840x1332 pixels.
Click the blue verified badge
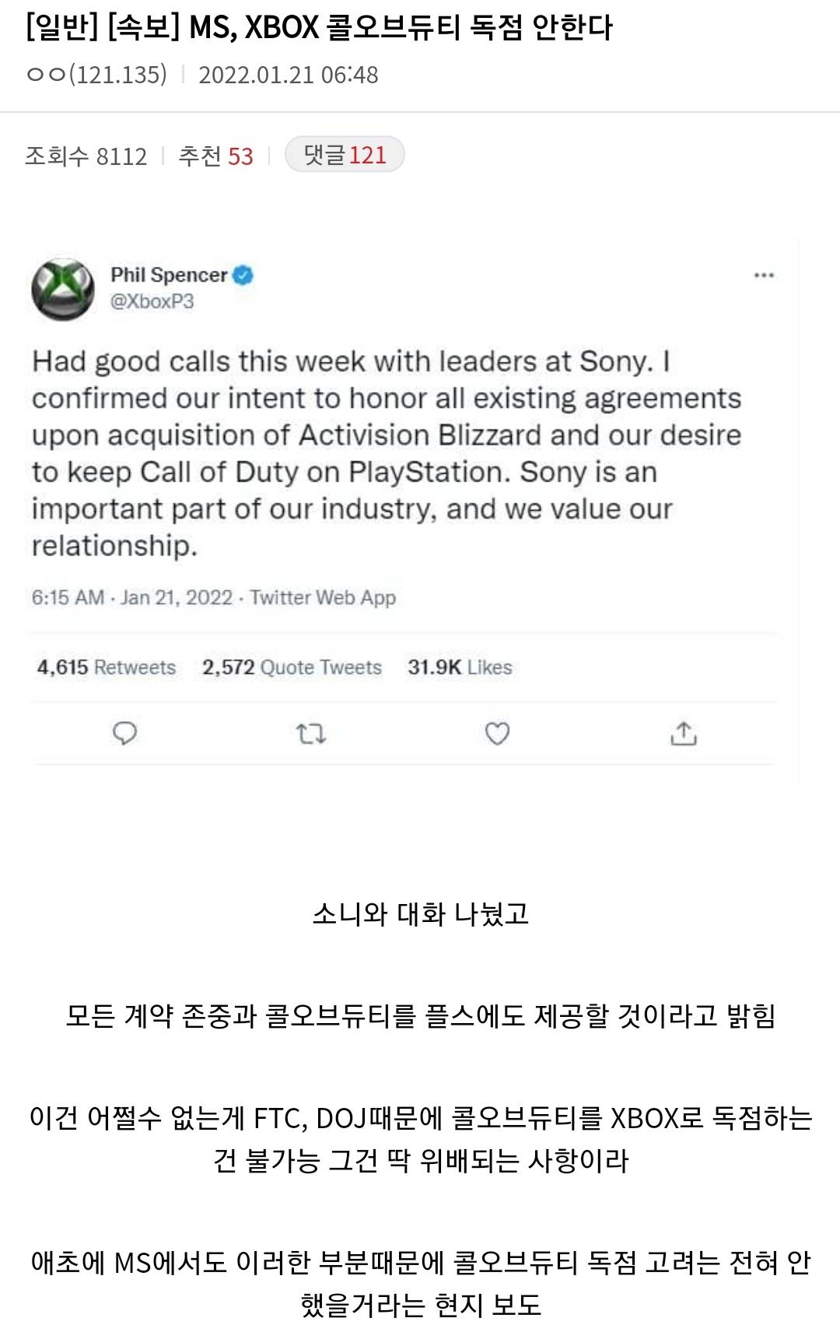pos(243,275)
